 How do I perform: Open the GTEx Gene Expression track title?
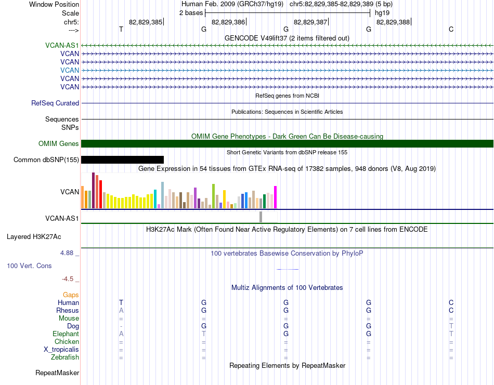[287, 168]
